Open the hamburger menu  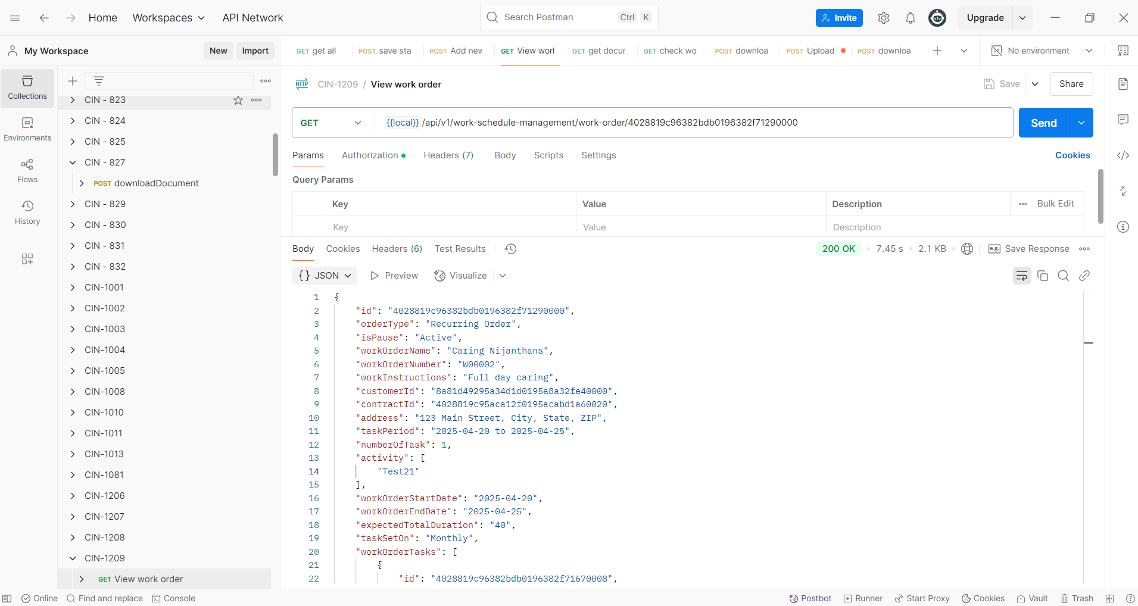point(15,18)
